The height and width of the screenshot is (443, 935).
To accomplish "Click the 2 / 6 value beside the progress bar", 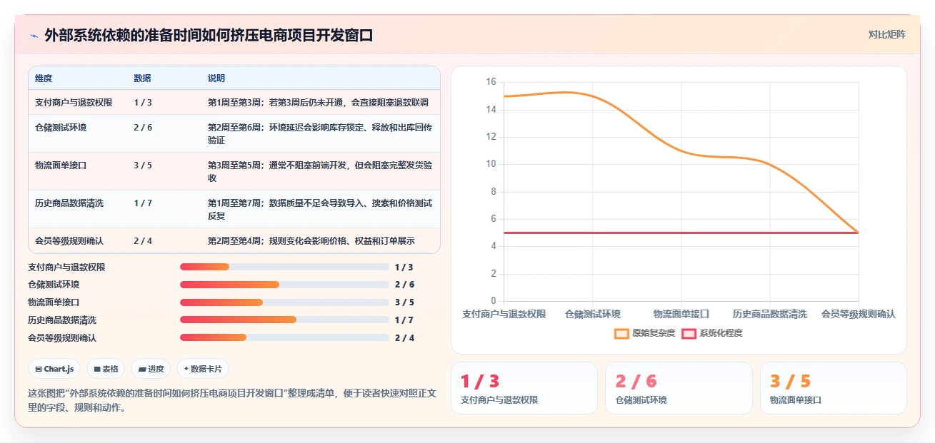I will pyautogui.click(x=404, y=284).
